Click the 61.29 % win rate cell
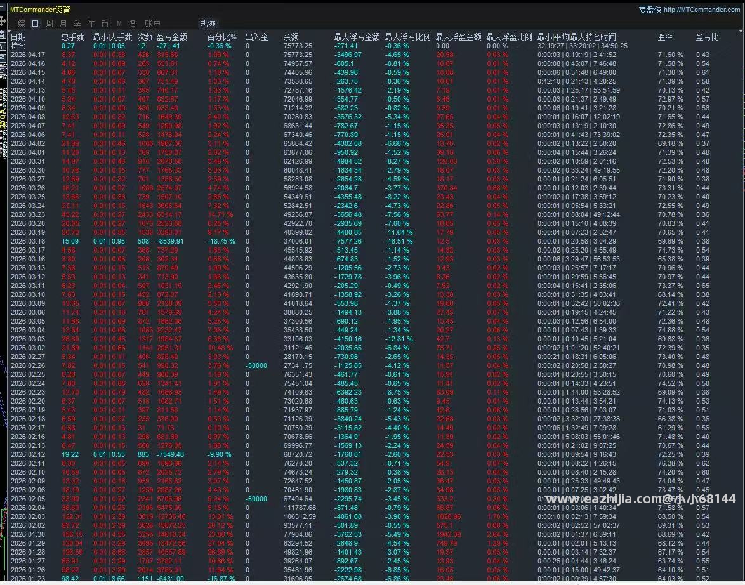745x585 pixels. [x=670, y=428]
